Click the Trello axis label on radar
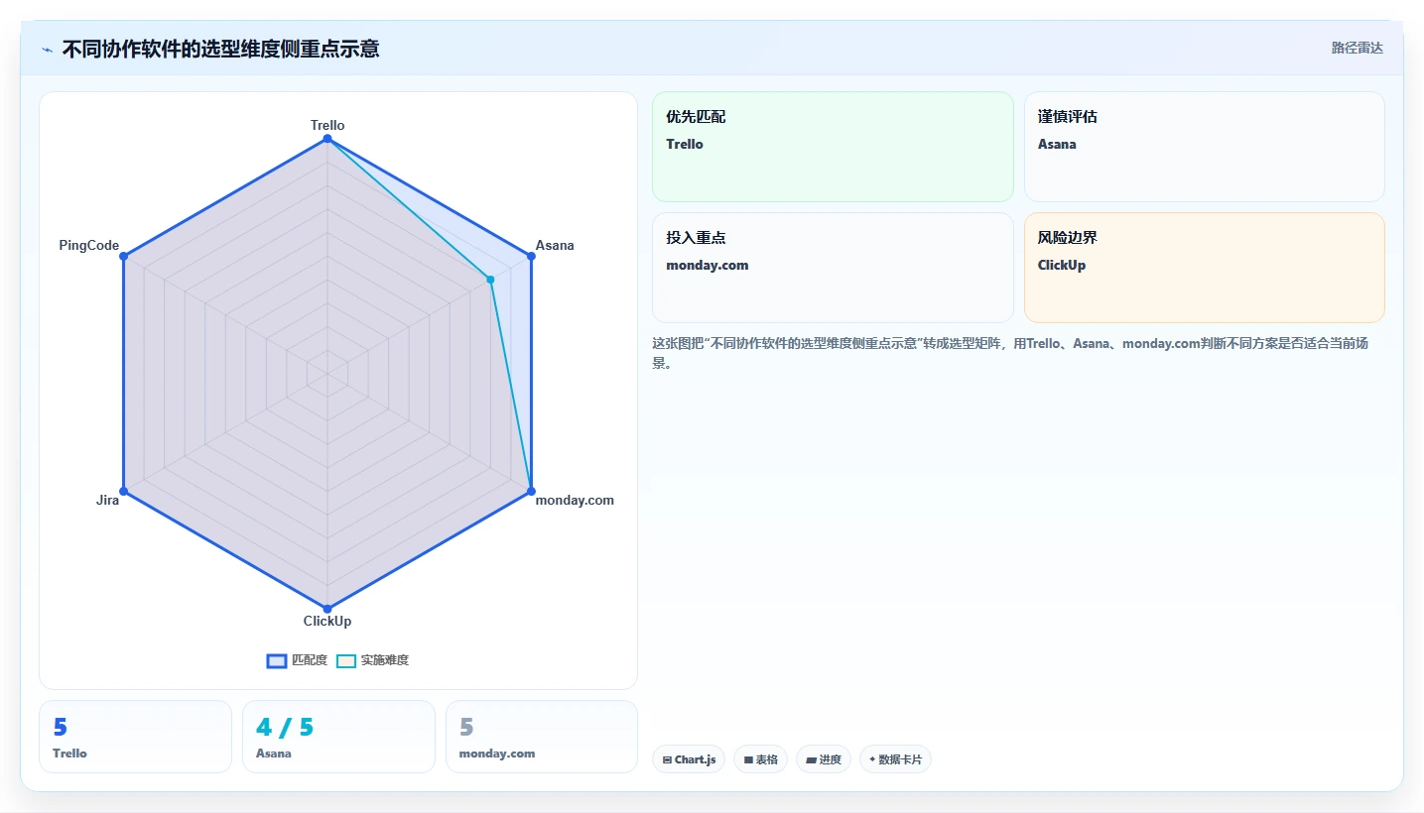This screenshot has width=1424, height=813. tap(327, 125)
